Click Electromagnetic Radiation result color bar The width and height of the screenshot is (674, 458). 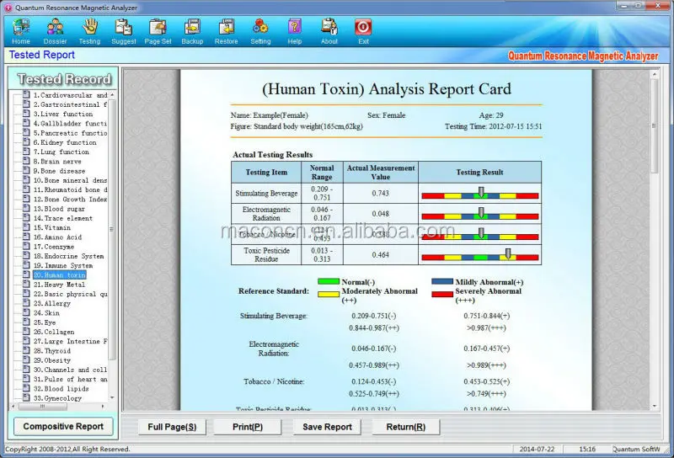click(479, 216)
